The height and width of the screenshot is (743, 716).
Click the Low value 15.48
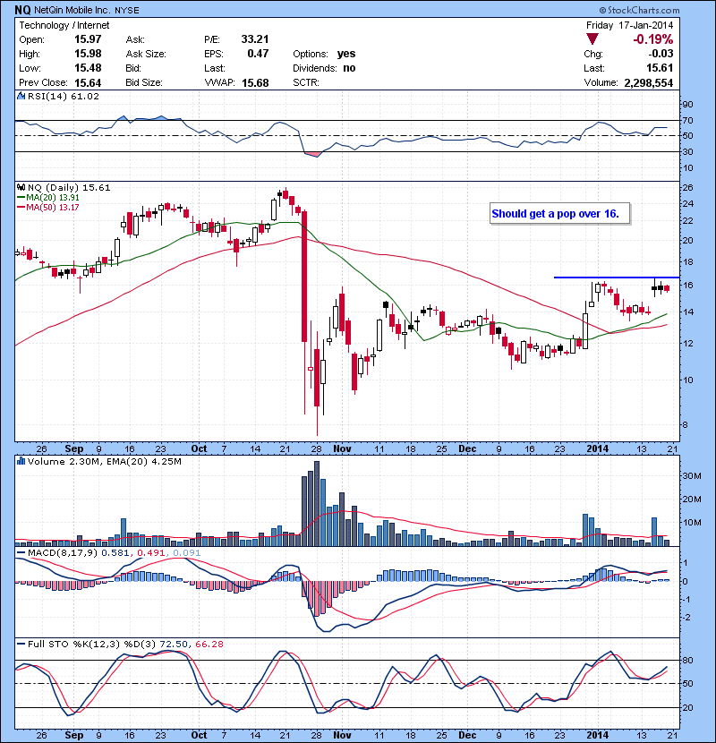click(x=88, y=68)
